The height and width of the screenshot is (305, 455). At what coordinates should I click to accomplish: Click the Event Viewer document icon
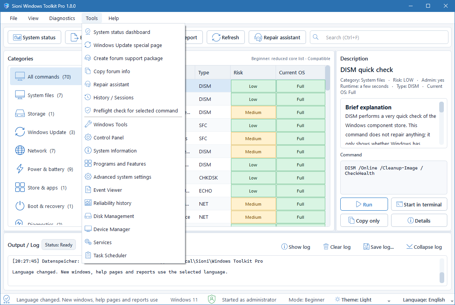click(x=88, y=190)
